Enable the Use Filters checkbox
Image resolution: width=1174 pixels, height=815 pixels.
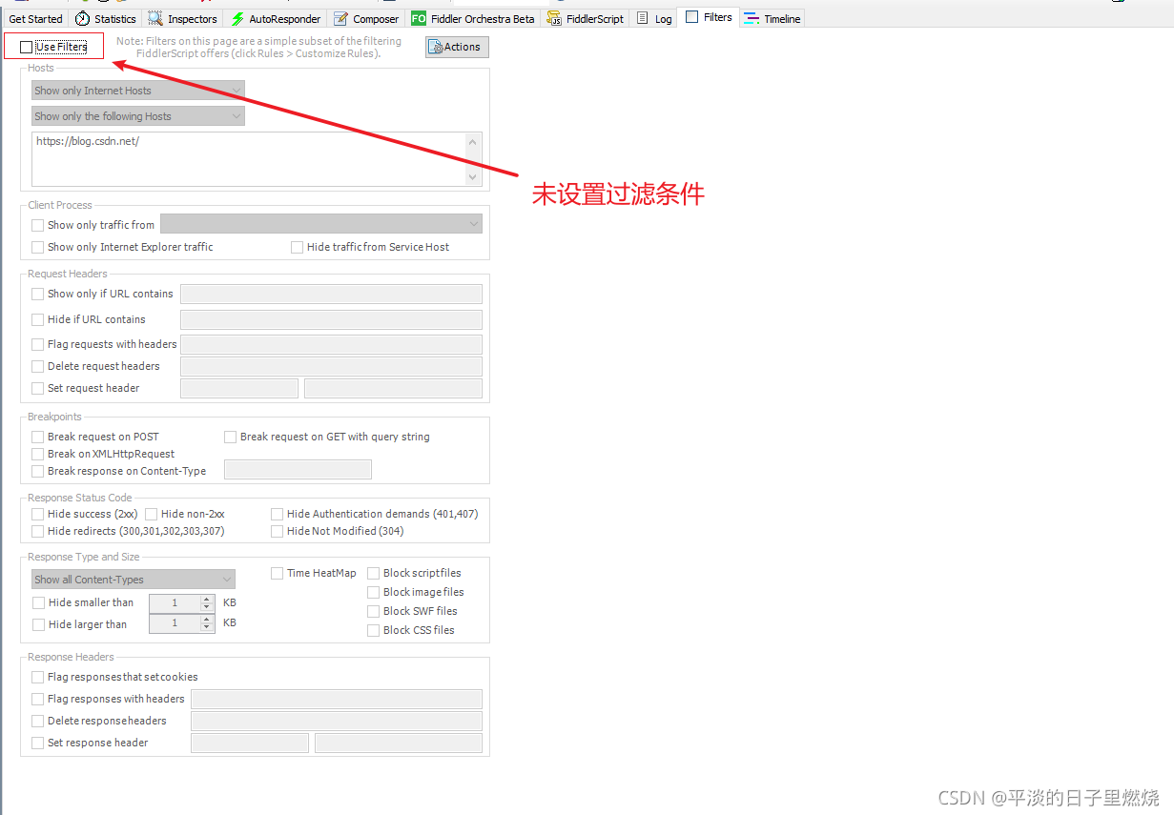[x=26, y=47]
